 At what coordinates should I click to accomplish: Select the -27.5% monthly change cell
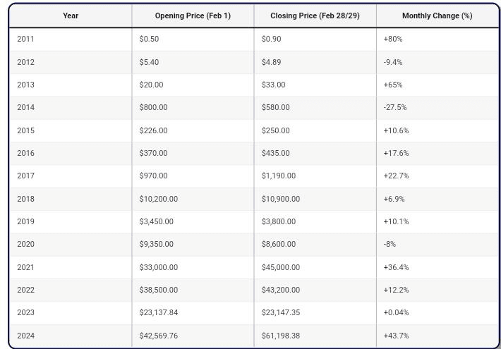[x=394, y=107]
